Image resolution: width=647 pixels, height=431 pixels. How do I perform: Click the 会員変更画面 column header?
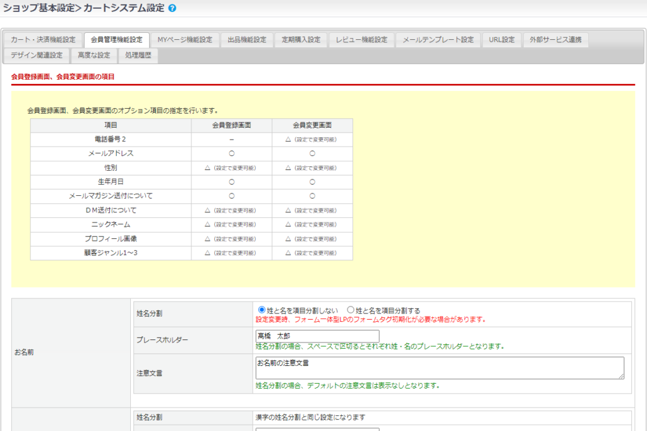(312, 125)
